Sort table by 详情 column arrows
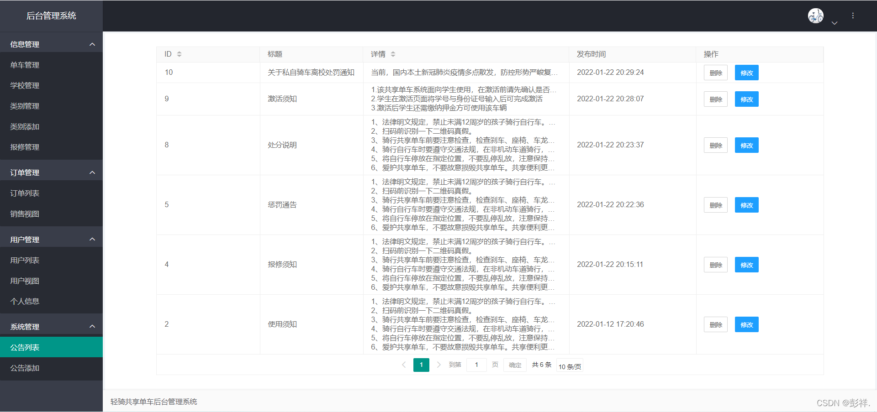 (x=393, y=54)
